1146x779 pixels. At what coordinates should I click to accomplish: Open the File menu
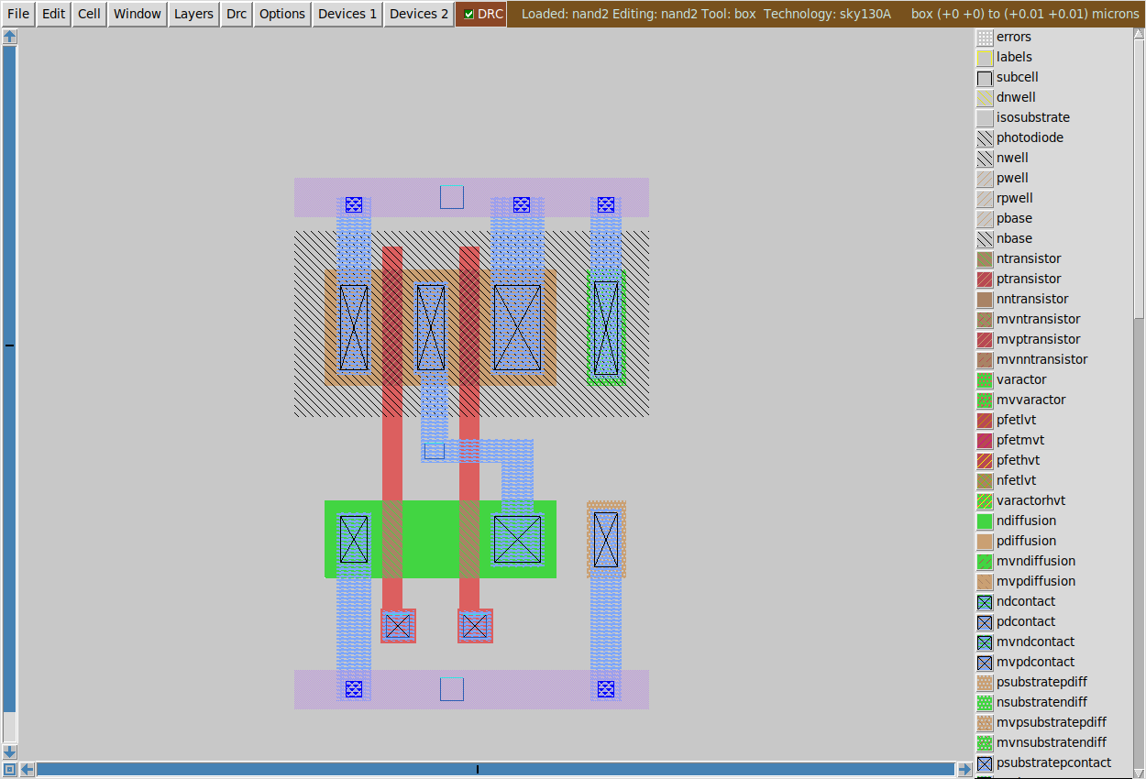click(x=18, y=14)
